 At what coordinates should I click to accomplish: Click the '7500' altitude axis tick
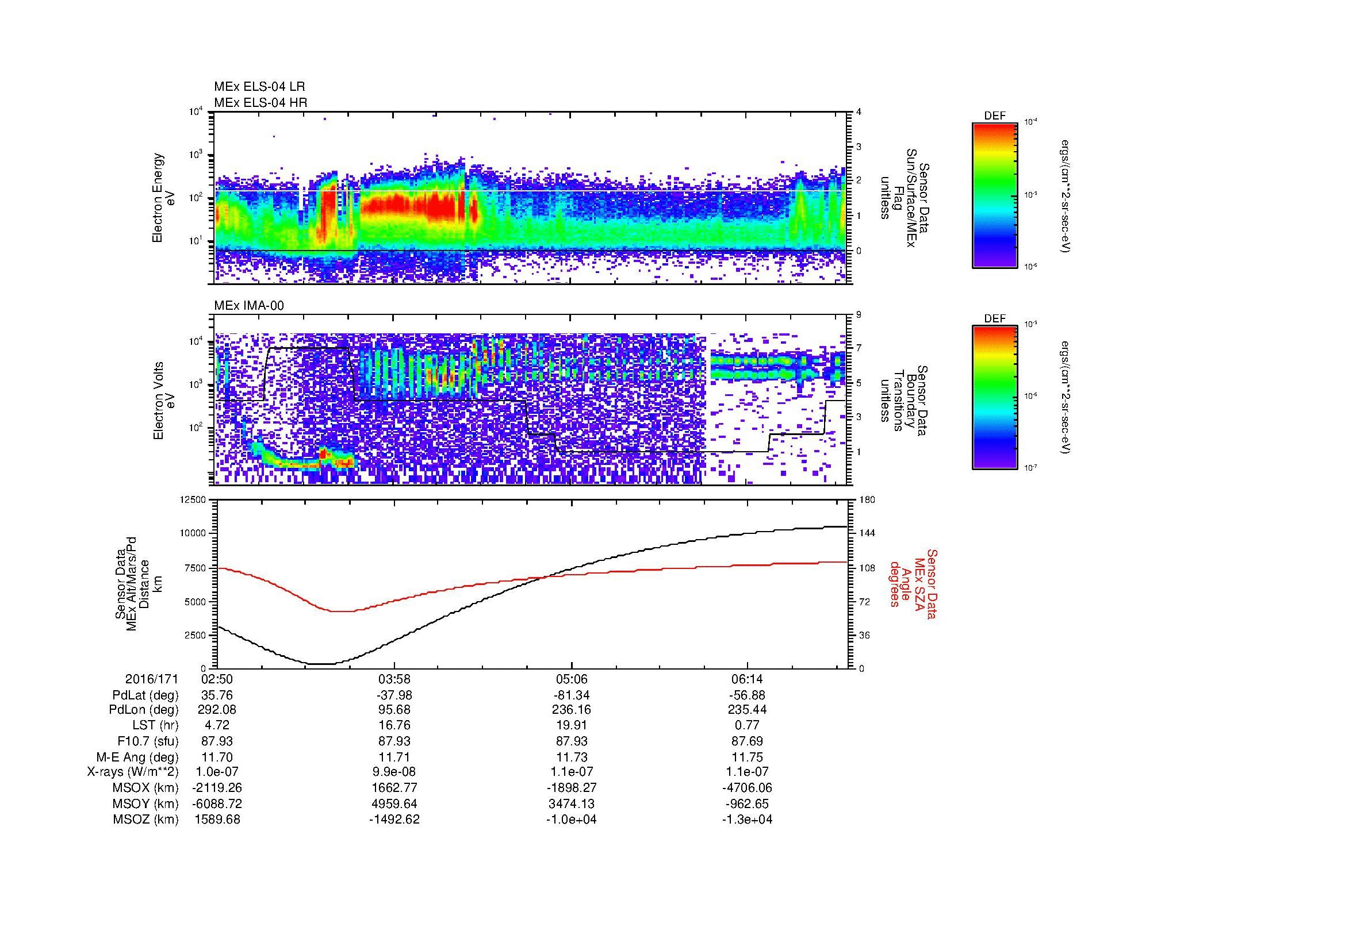coord(196,568)
